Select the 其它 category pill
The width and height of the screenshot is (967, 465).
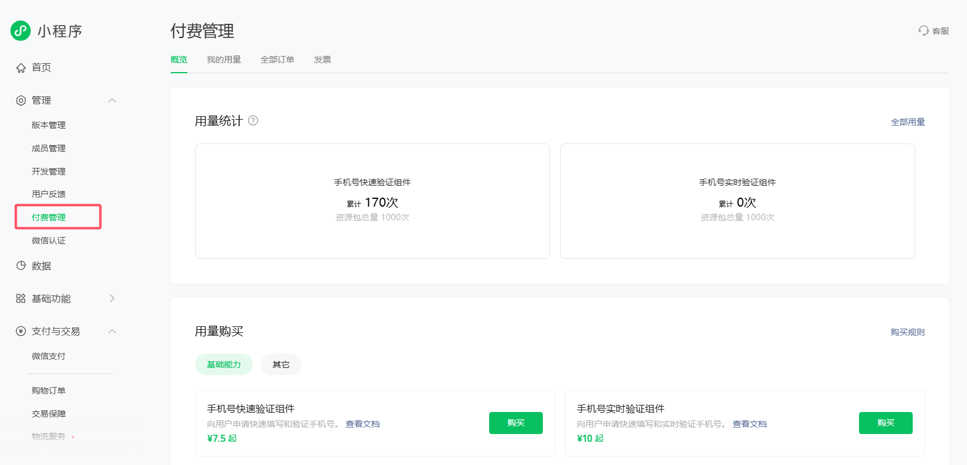click(x=281, y=364)
